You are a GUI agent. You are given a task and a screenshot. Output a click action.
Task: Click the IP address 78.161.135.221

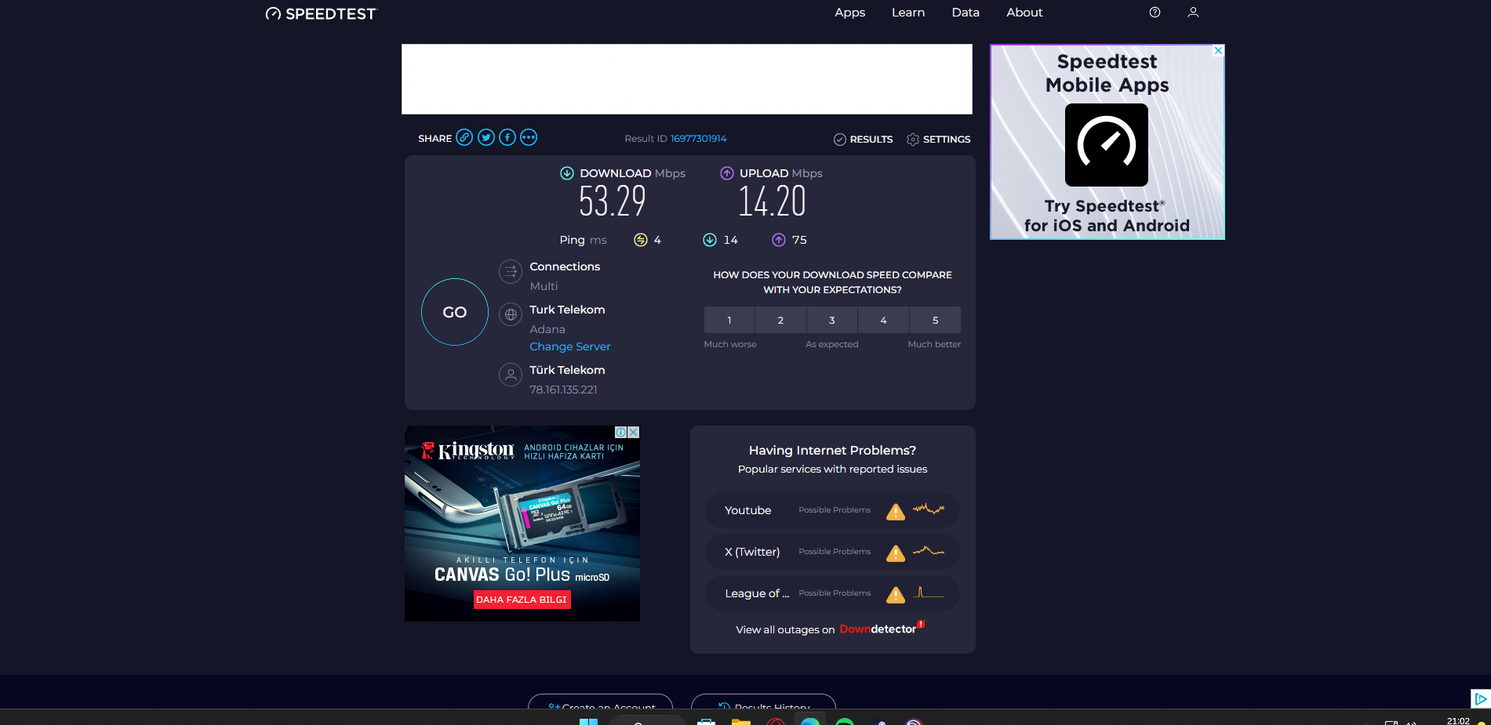tap(563, 390)
